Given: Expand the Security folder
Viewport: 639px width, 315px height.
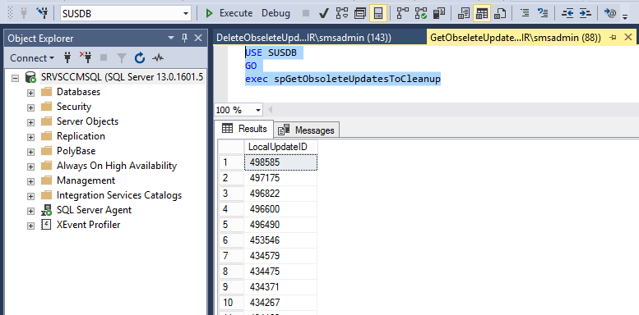Looking at the screenshot, I should (30, 107).
